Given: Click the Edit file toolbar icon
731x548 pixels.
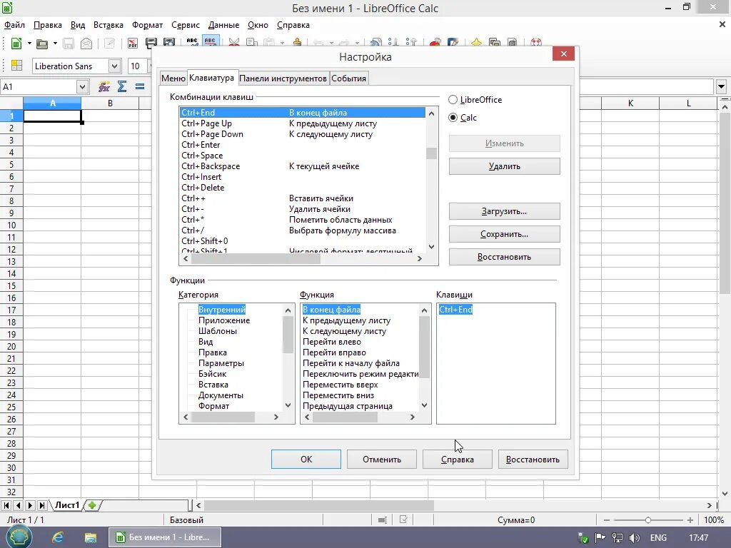Looking at the screenshot, I should point(109,44).
